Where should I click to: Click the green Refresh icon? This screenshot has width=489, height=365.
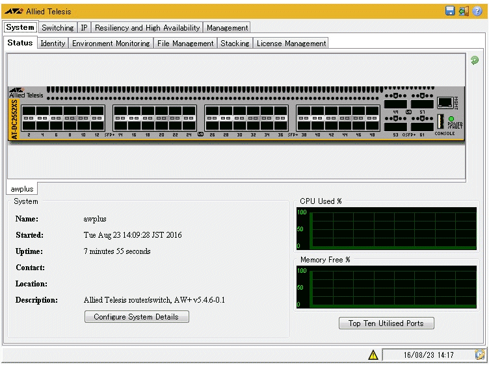coord(475,60)
